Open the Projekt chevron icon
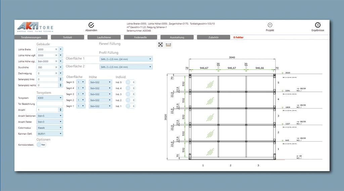This screenshot has height=191, width=344. coord(270,25)
